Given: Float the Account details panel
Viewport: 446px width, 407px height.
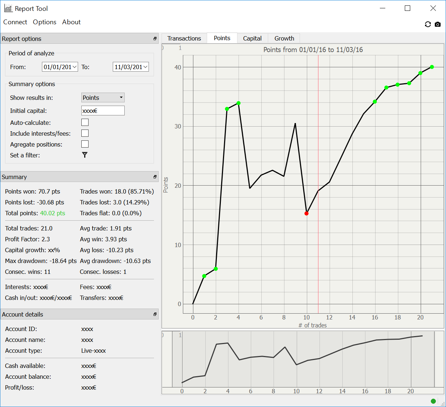Looking at the screenshot, I should [155, 314].
